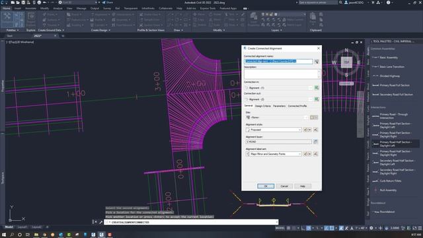The width and height of the screenshot is (423, 238).
Task: Click the edit icon next to the Proposed style
Action: [x=305, y=130]
